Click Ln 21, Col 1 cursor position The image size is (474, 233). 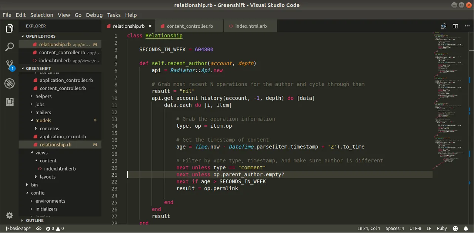(x=368, y=229)
